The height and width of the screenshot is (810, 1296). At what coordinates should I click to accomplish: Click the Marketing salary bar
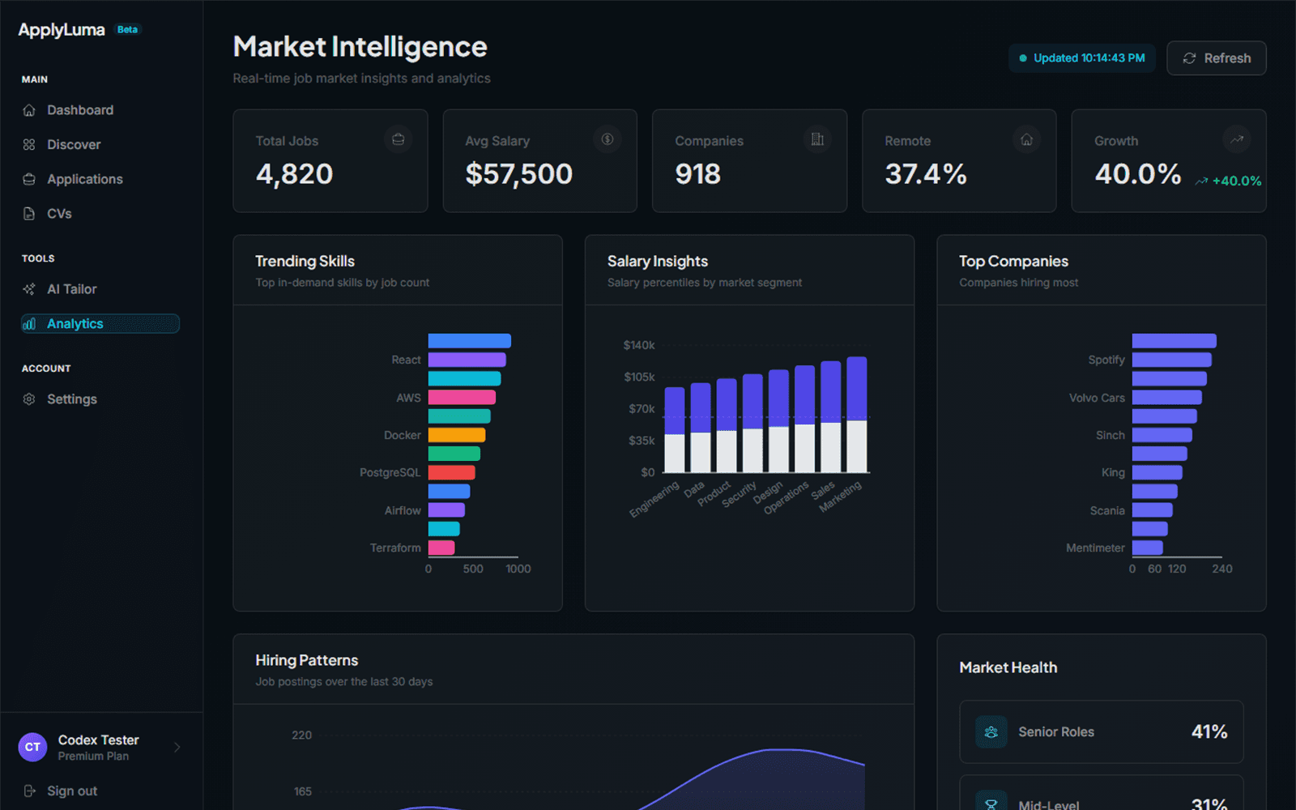pos(857,415)
